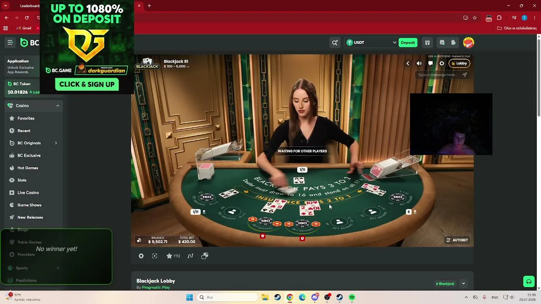Open the gift rewards icon
Viewport: 541px width, 304px height.
pyautogui.click(x=427, y=43)
